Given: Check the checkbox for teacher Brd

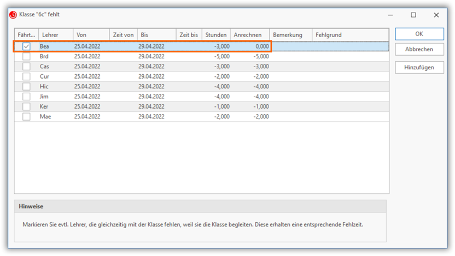Looking at the screenshot, I should pyautogui.click(x=26, y=56).
